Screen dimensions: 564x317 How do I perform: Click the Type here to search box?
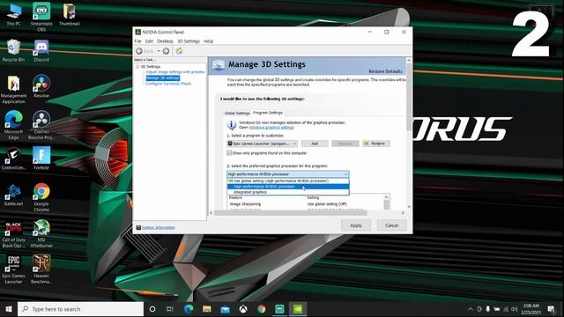click(x=80, y=309)
